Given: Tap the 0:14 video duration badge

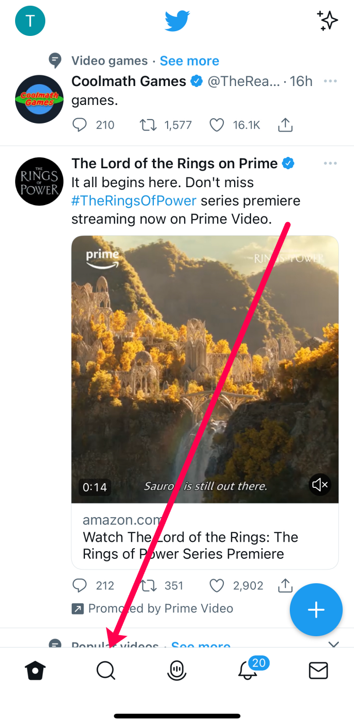Looking at the screenshot, I should tap(94, 484).
